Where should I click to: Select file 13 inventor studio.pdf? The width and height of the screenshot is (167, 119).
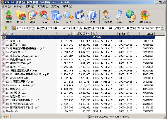[x=20, y=85]
